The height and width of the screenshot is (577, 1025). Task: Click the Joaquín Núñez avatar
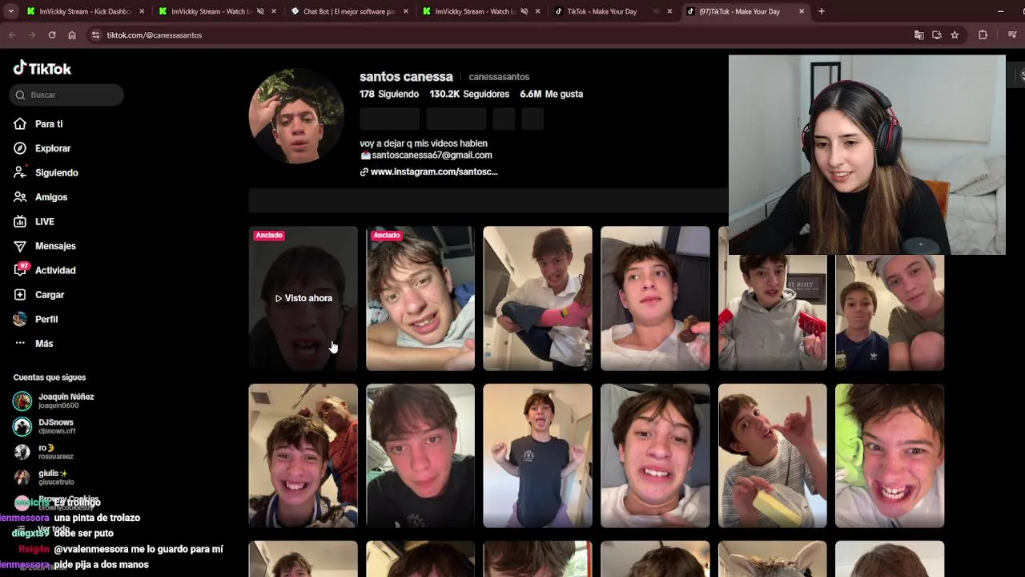pyautogui.click(x=22, y=401)
